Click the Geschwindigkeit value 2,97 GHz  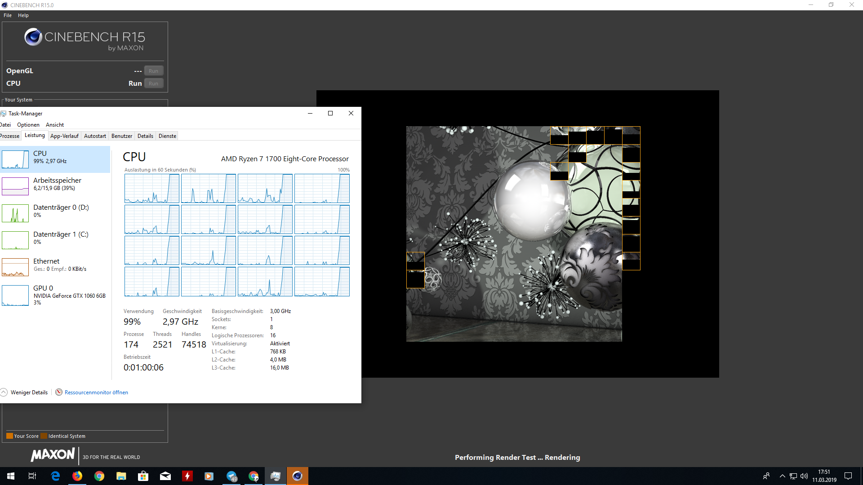tap(180, 322)
